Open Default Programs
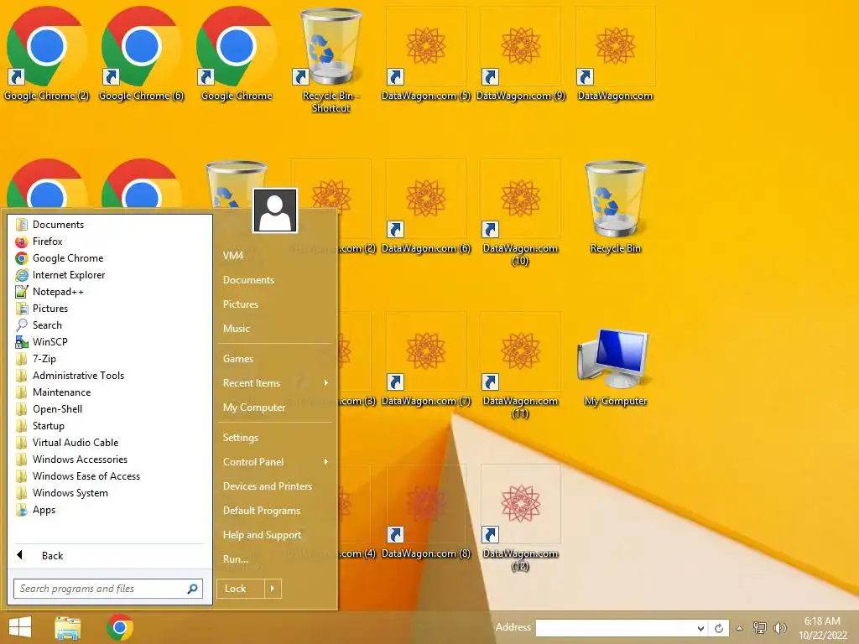 262,511
